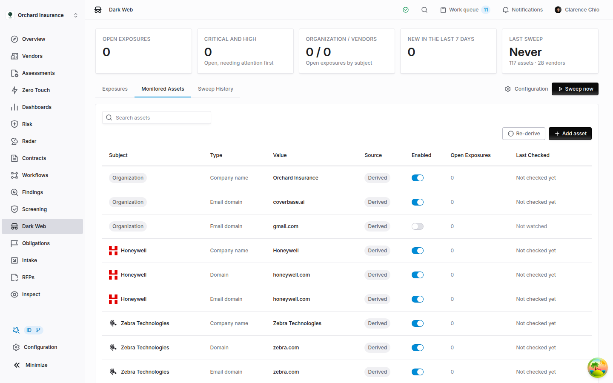Click the Value column header
The height and width of the screenshot is (383, 613).
pos(280,155)
